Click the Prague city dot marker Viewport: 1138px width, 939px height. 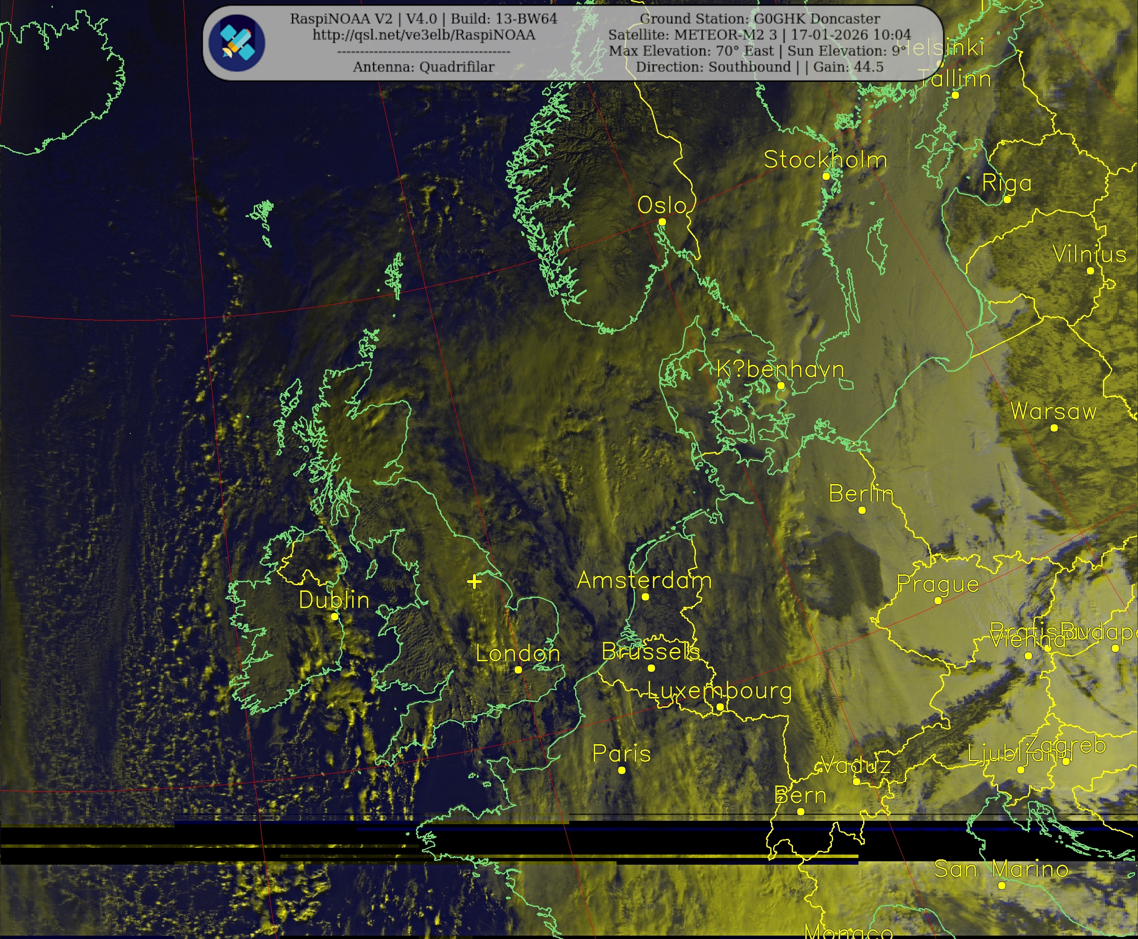938,600
